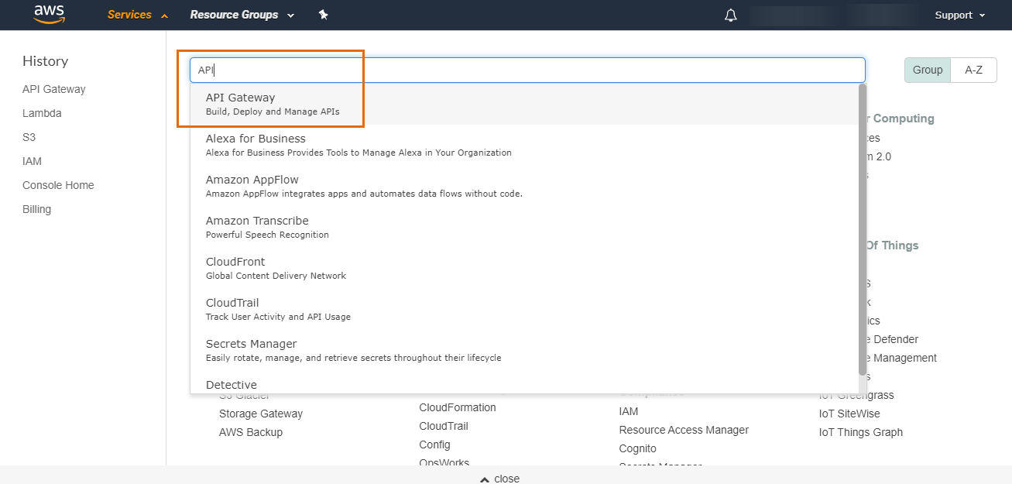Screen dimensions: 1012x484
Task: Open S3 from History
Action: [29, 137]
